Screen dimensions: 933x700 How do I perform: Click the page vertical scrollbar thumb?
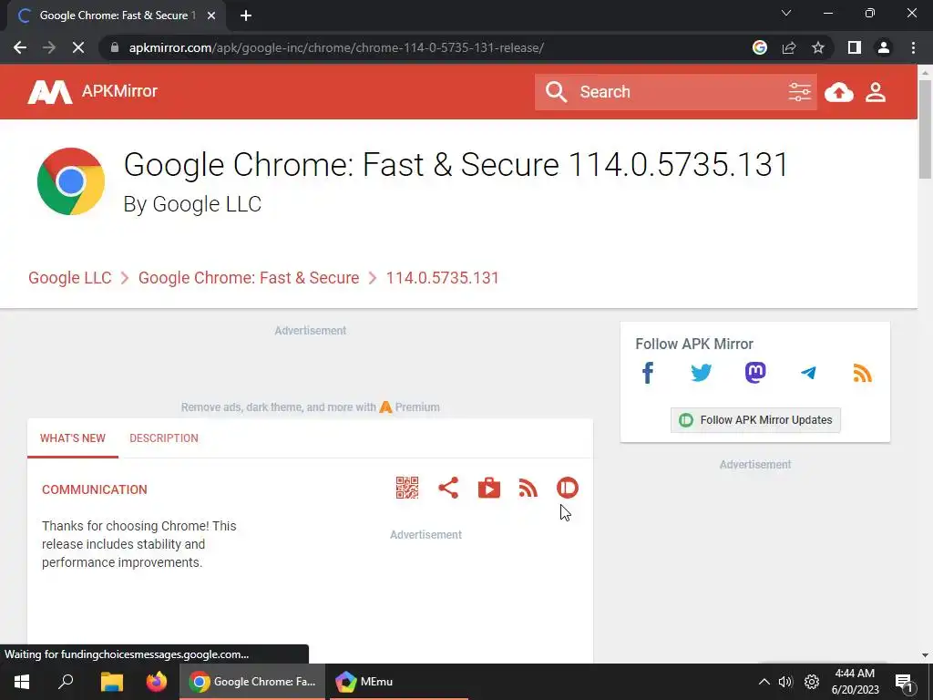(925, 129)
